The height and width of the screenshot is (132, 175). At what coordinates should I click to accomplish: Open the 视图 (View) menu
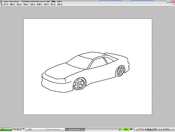coord(46,5)
